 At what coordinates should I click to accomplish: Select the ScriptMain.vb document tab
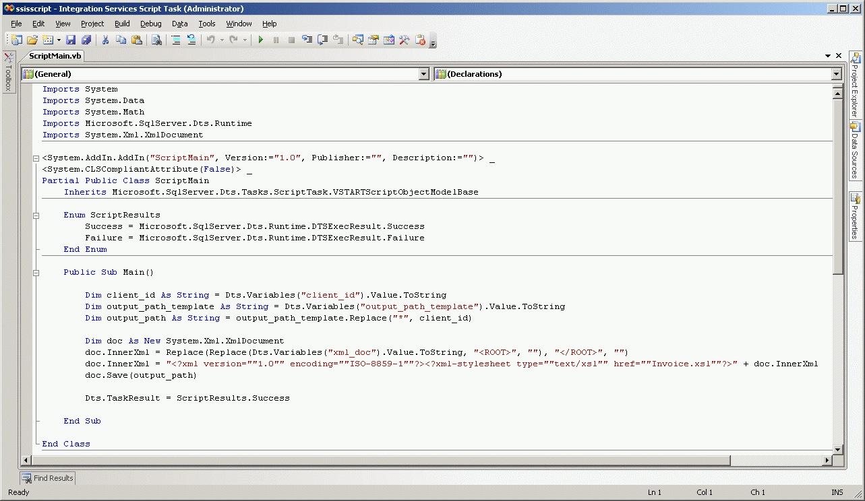pyautogui.click(x=55, y=57)
